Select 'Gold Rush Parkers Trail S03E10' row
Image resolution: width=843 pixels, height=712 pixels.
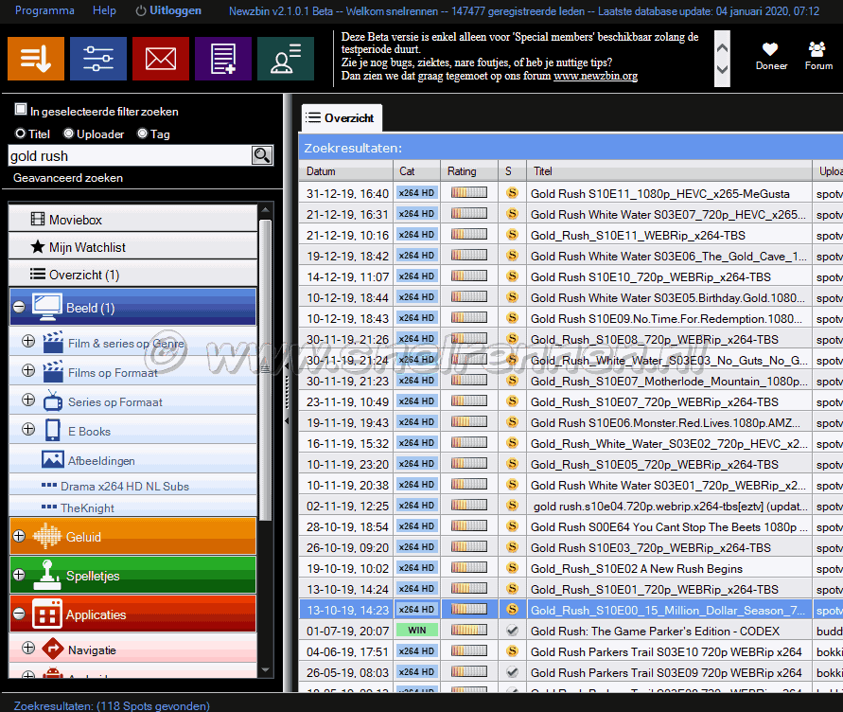(x=571, y=651)
